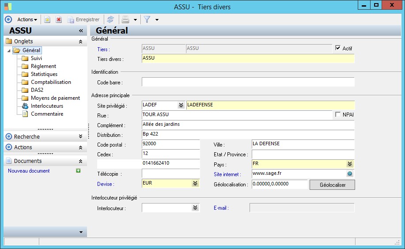Click the printer icon in toolbar
405x249 pixels.
coord(125,19)
